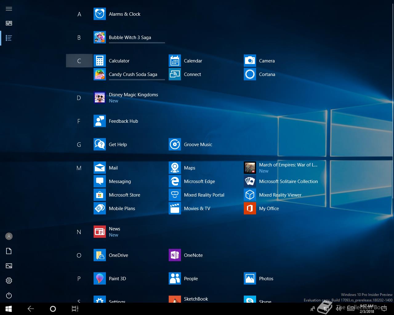The height and width of the screenshot is (315, 394).
Task: Open Cortana circle on taskbar
Action: click(53, 309)
